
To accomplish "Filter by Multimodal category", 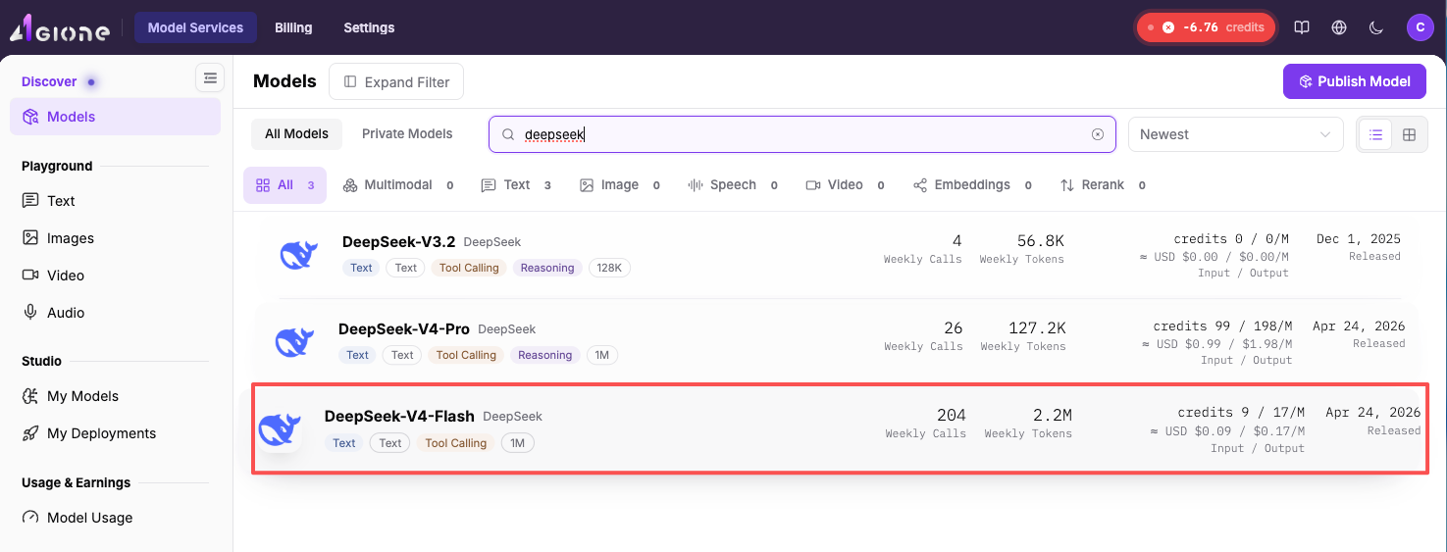I will pyautogui.click(x=397, y=185).
